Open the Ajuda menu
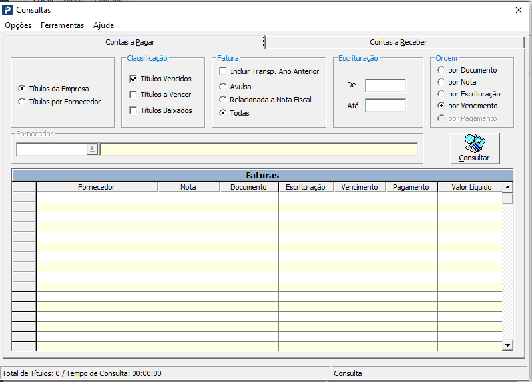 tap(103, 25)
